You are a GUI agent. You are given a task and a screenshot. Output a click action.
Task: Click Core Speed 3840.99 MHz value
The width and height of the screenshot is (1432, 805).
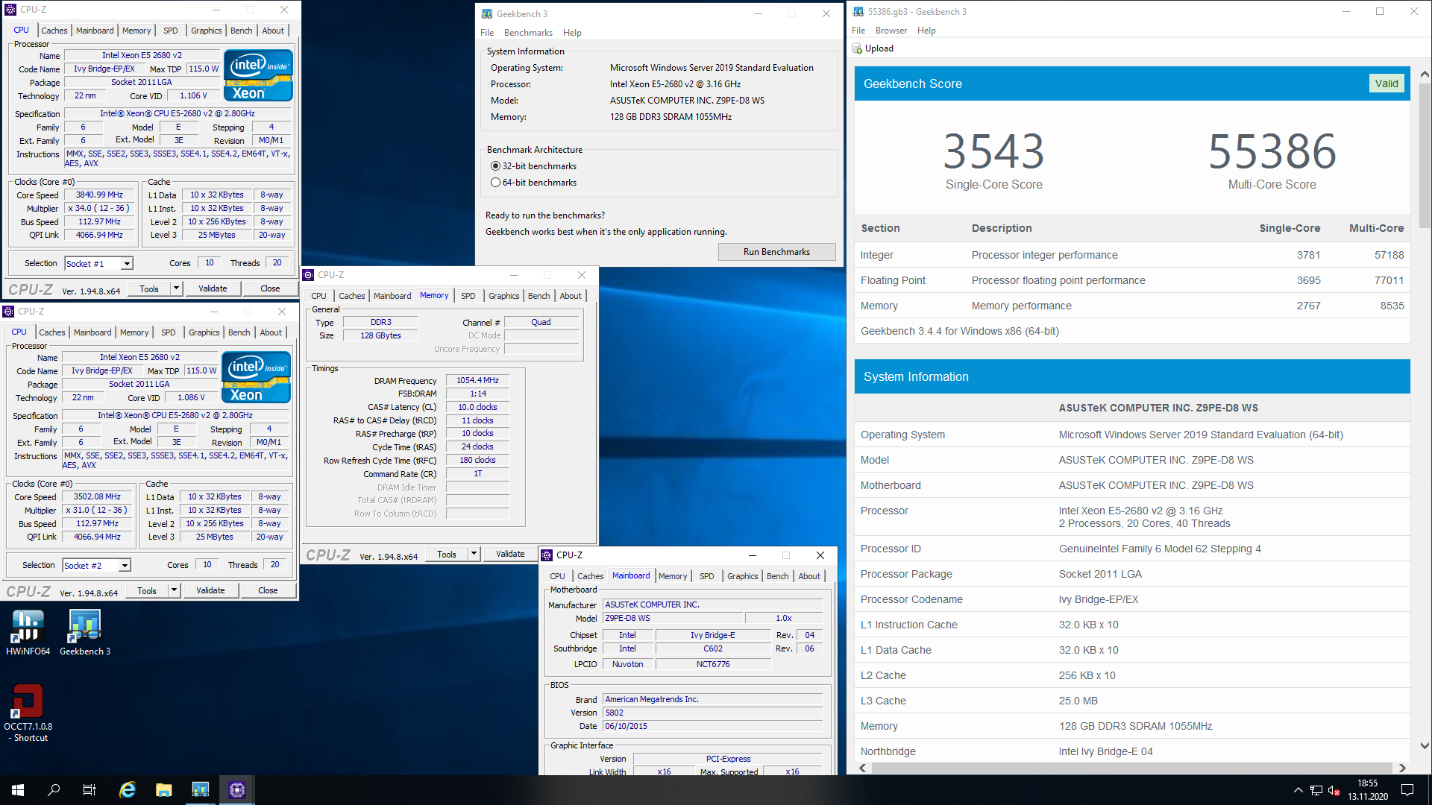click(99, 195)
